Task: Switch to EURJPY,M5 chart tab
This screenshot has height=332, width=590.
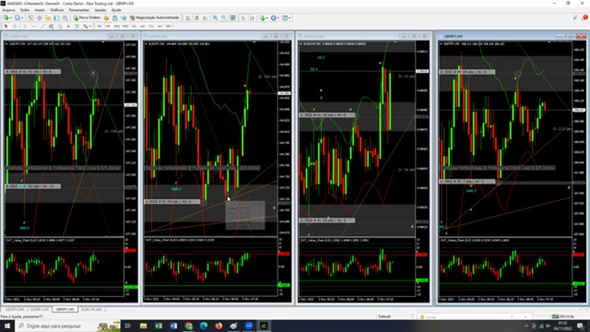Action: pos(40,309)
